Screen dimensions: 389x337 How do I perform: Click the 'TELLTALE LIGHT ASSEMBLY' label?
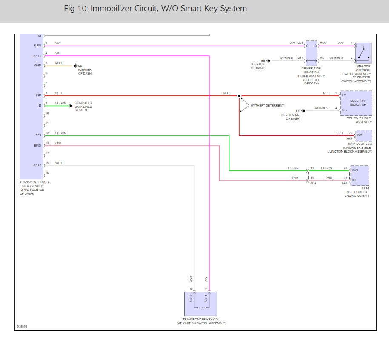click(359, 120)
